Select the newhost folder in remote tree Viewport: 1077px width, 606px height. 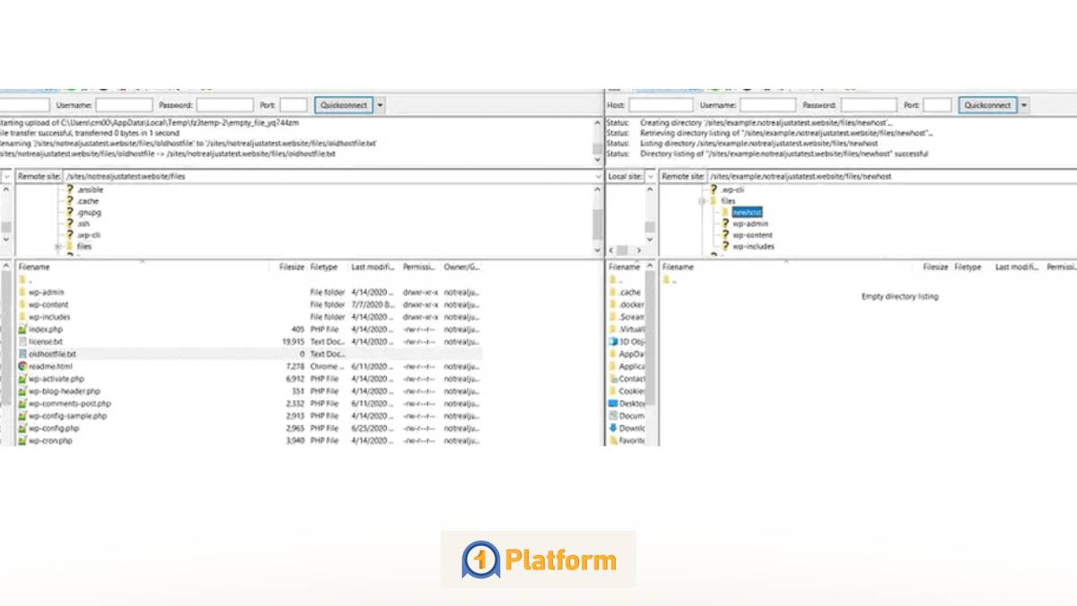747,213
